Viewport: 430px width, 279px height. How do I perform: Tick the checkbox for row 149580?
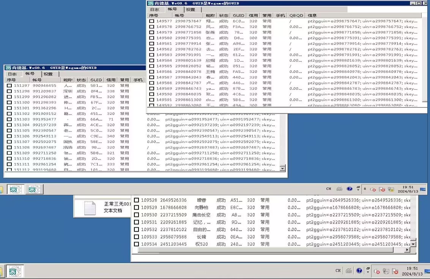coord(151,38)
